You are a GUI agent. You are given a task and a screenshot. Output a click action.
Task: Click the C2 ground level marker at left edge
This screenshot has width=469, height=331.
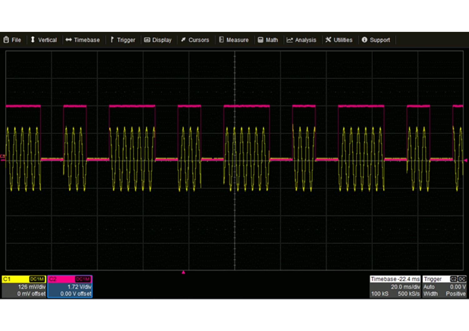point(3,158)
